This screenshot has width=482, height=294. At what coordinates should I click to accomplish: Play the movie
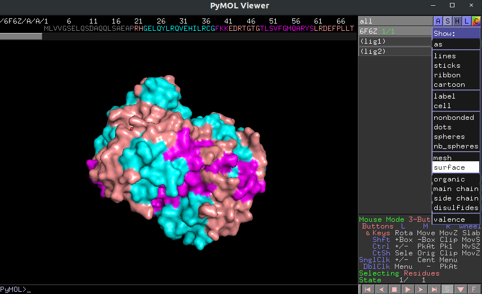(408, 290)
